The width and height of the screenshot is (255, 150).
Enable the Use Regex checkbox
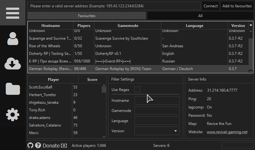tap(137, 89)
